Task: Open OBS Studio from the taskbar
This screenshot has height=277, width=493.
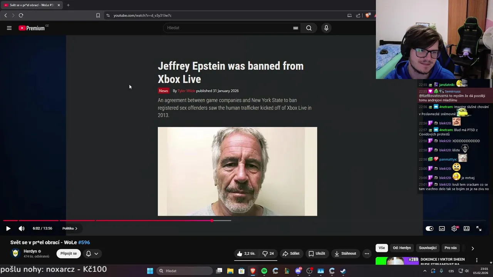Action: 309,271
